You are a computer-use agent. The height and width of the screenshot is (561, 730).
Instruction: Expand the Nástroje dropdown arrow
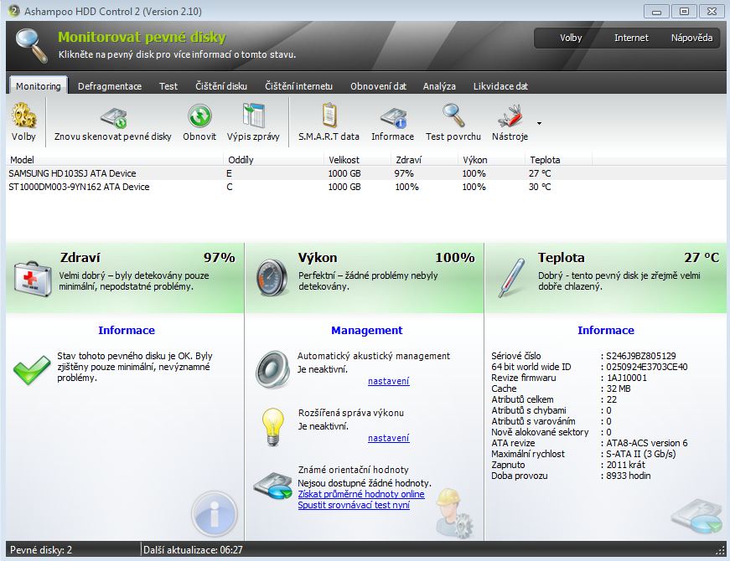pyautogui.click(x=539, y=123)
